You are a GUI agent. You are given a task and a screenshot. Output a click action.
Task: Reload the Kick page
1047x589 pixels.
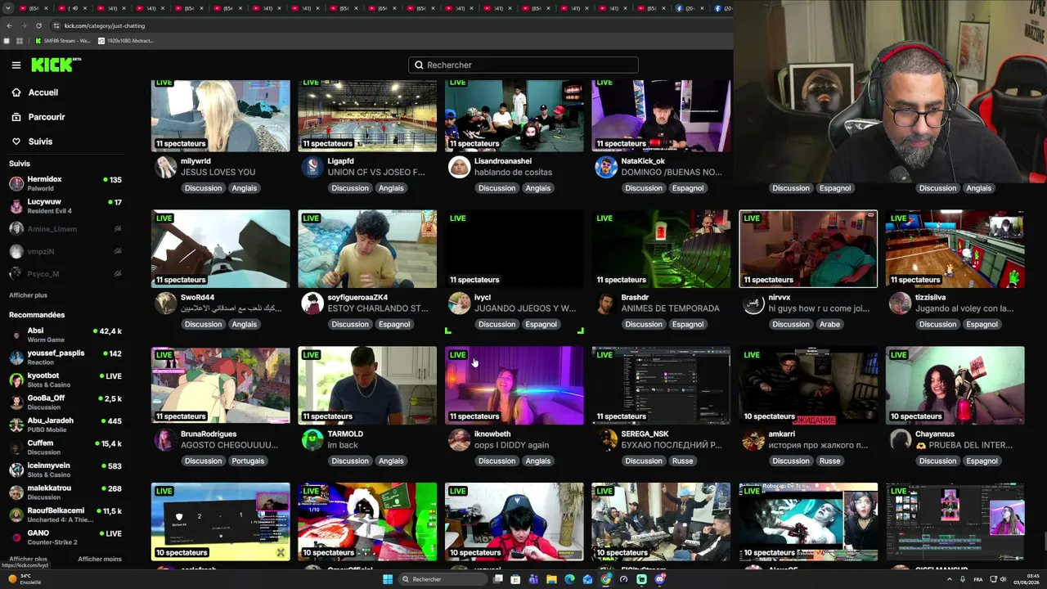(38, 25)
